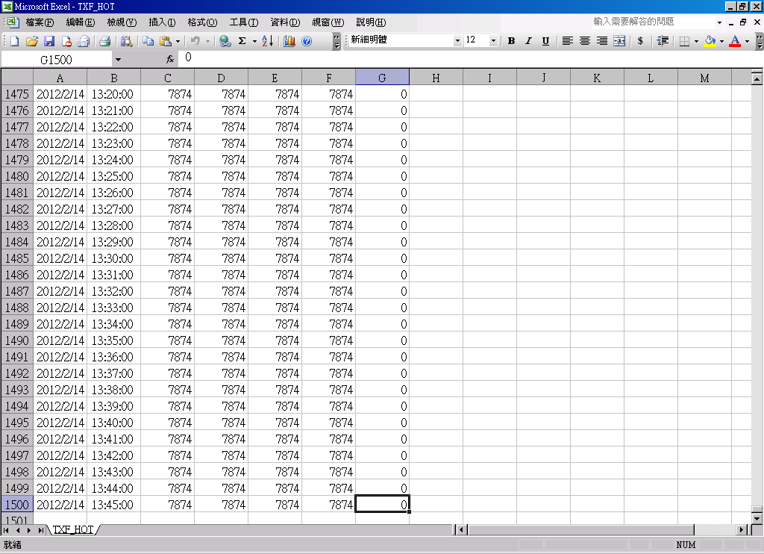Open the 格式(O) Format menu

202,22
